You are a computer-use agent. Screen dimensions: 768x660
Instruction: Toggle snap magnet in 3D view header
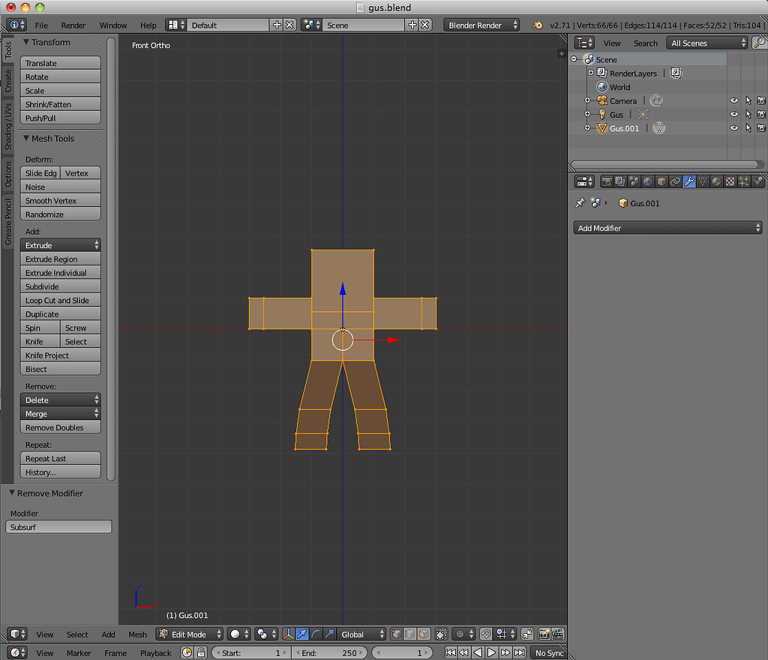(x=485, y=634)
